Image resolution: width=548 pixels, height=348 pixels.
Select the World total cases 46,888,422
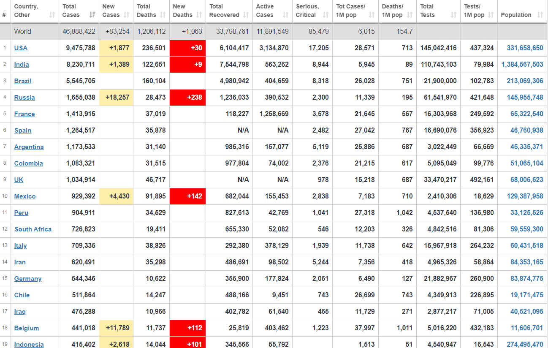point(79,32)
